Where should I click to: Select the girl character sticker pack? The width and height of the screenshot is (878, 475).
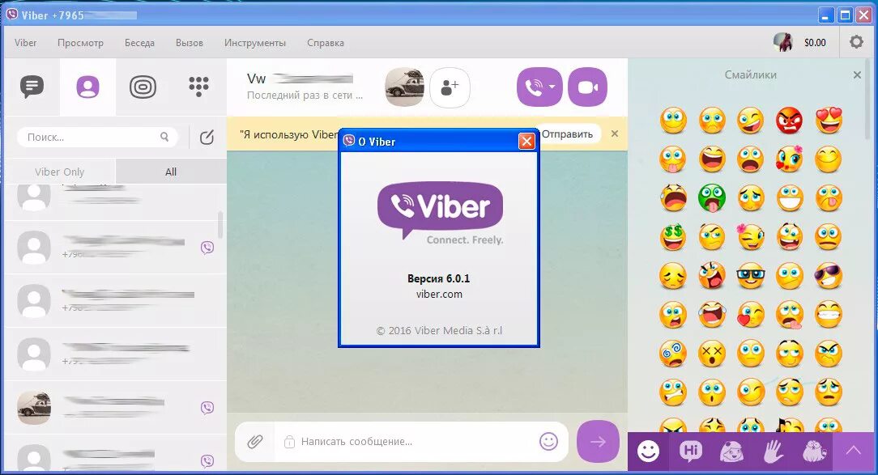click(731, 452)
